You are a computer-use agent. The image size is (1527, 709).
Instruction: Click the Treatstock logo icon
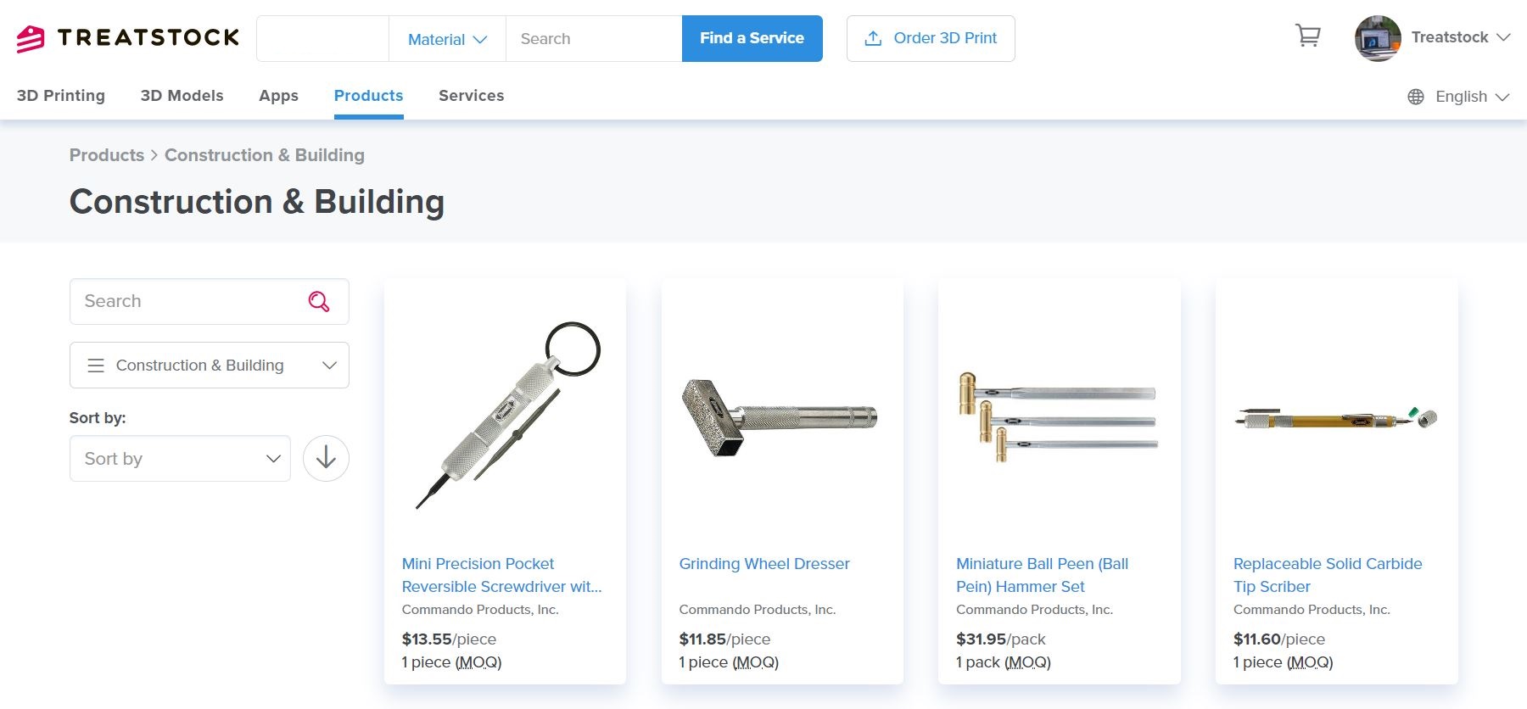click(x=31, y=38)
